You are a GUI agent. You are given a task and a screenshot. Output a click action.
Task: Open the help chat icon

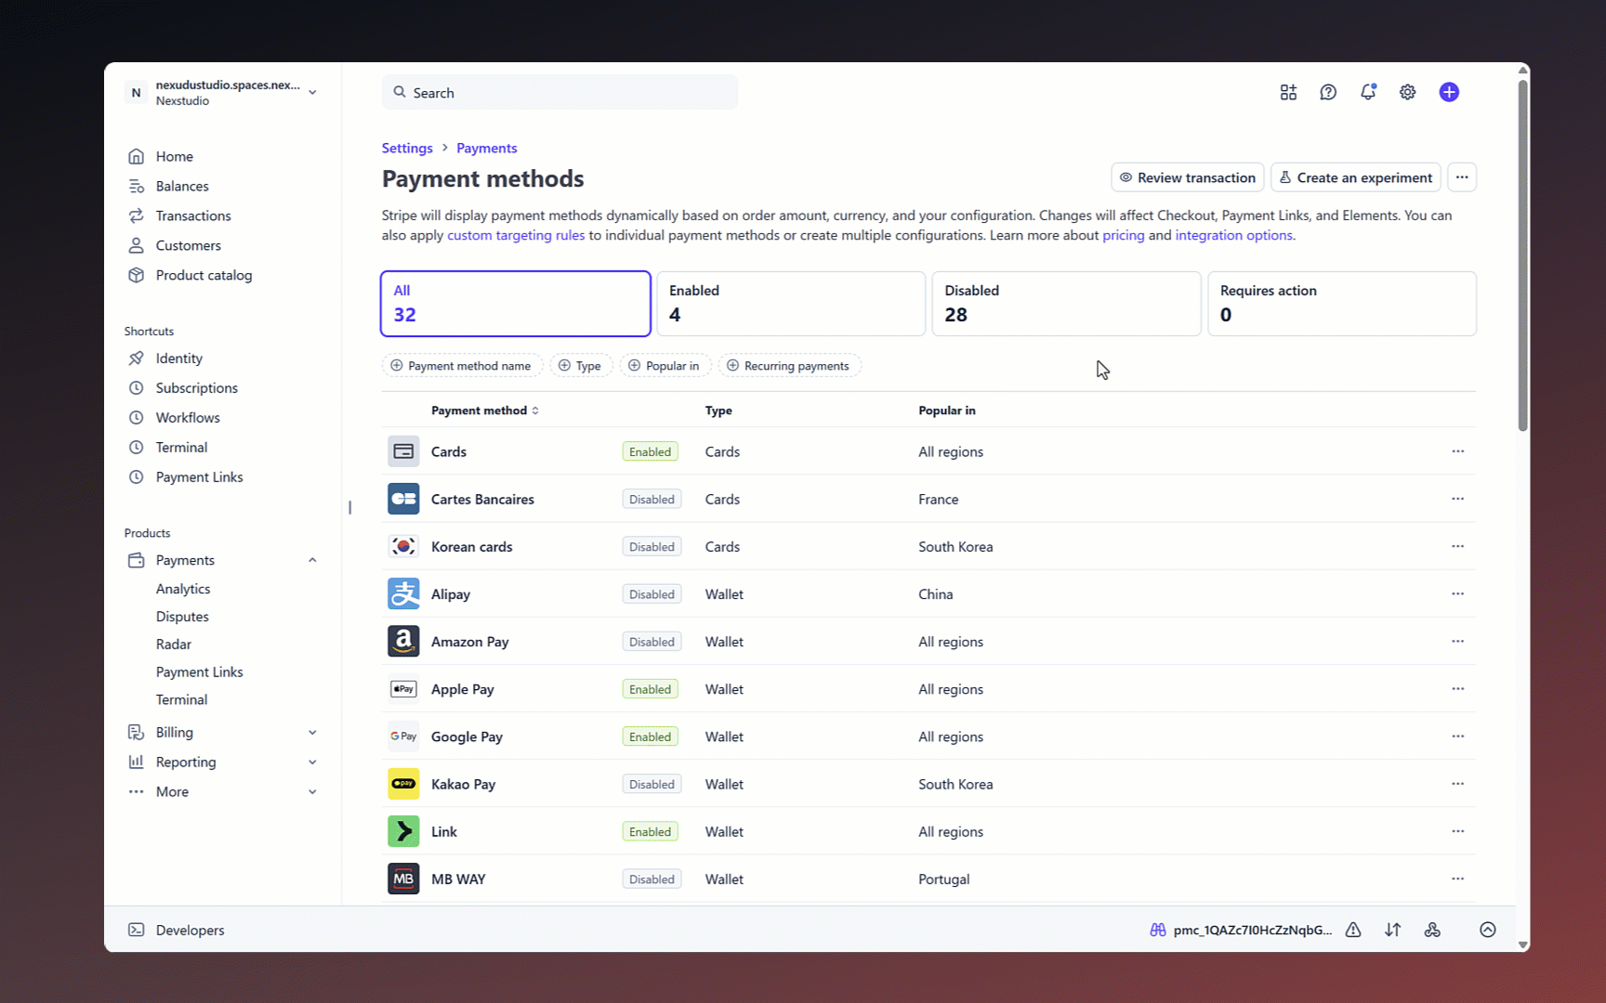tap(1327, 92)
